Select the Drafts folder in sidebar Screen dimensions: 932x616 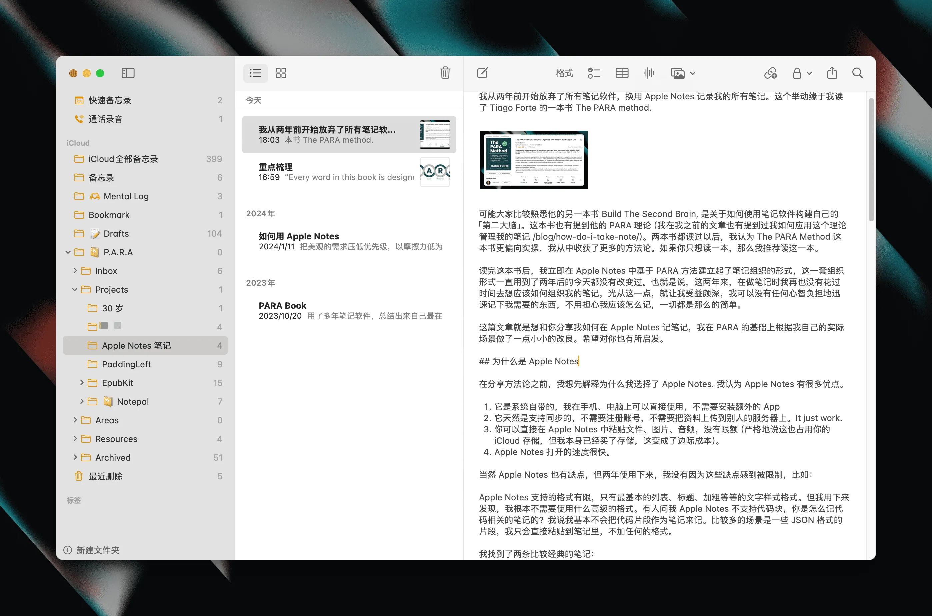(116, 234)
